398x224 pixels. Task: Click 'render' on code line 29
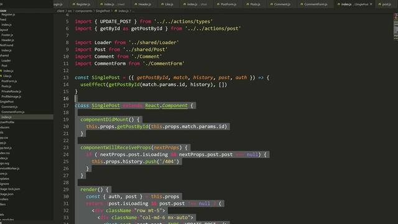[89, 189]
